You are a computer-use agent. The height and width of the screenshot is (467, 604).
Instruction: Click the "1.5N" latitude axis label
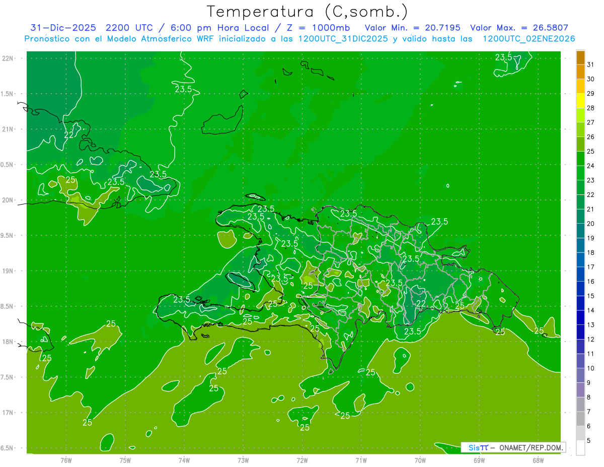pyautogui.click(x=7, y=94)
